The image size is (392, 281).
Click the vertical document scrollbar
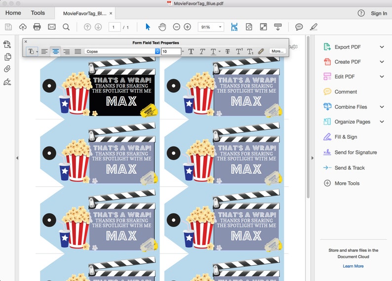[x=308, y=117]
